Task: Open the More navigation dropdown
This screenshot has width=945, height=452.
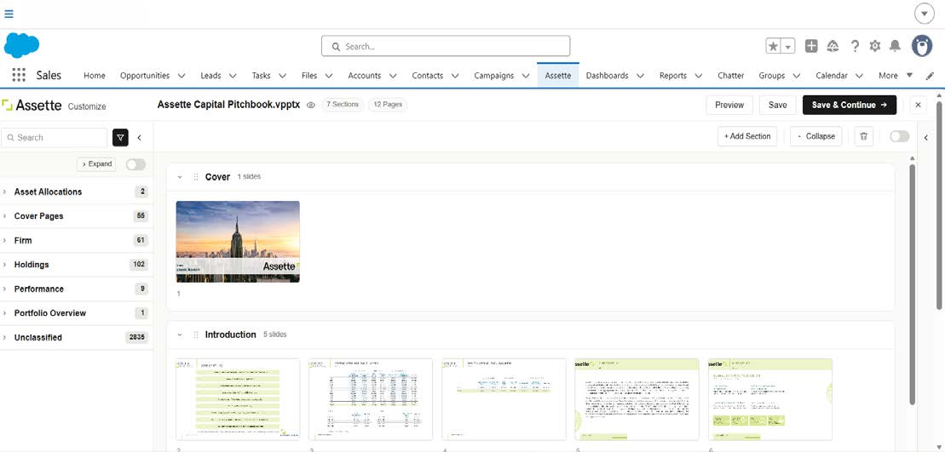Action: point(895,76)
